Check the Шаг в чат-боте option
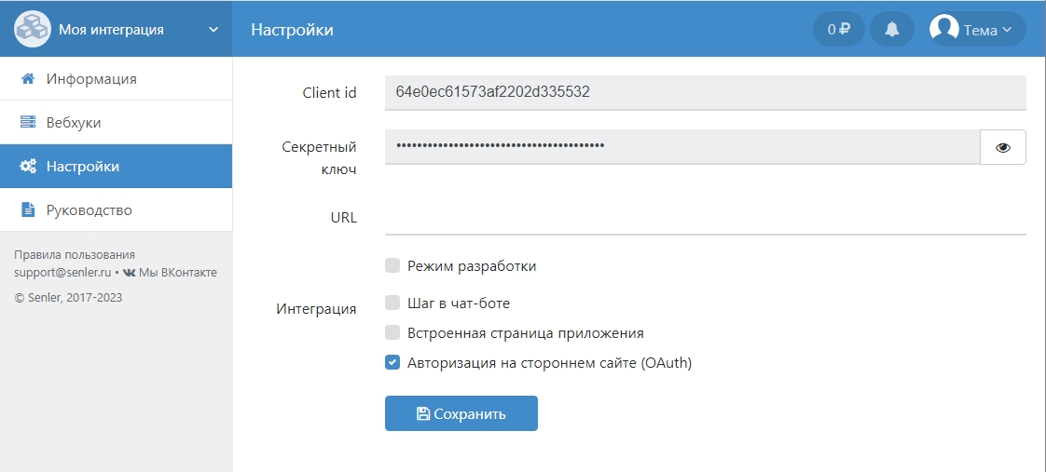 click(x=392, y=303)
